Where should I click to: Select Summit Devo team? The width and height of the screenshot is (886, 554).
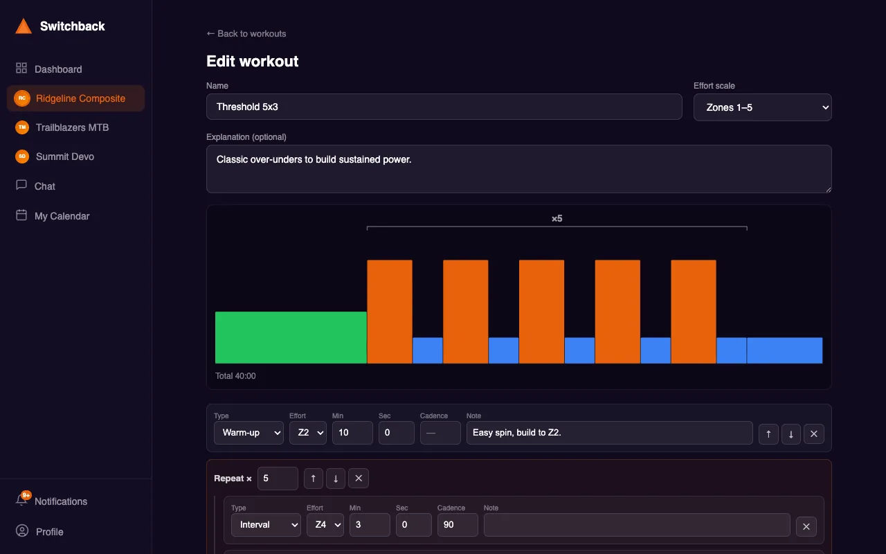(x=76, y=157)
